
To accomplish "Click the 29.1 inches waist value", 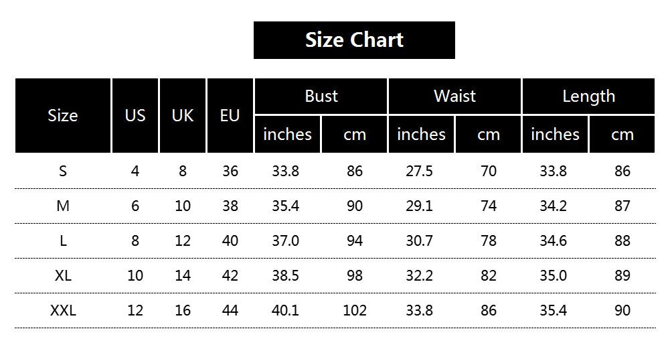I will (x=419, y=206).
